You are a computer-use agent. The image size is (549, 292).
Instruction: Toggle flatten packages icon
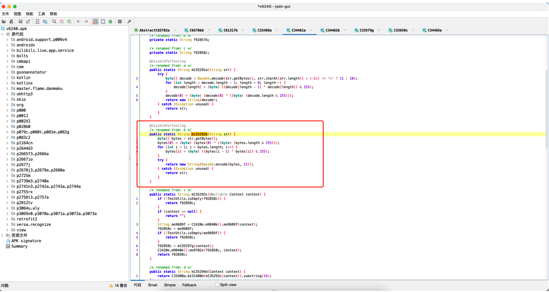pyautogui.click(x=45, y=22)
